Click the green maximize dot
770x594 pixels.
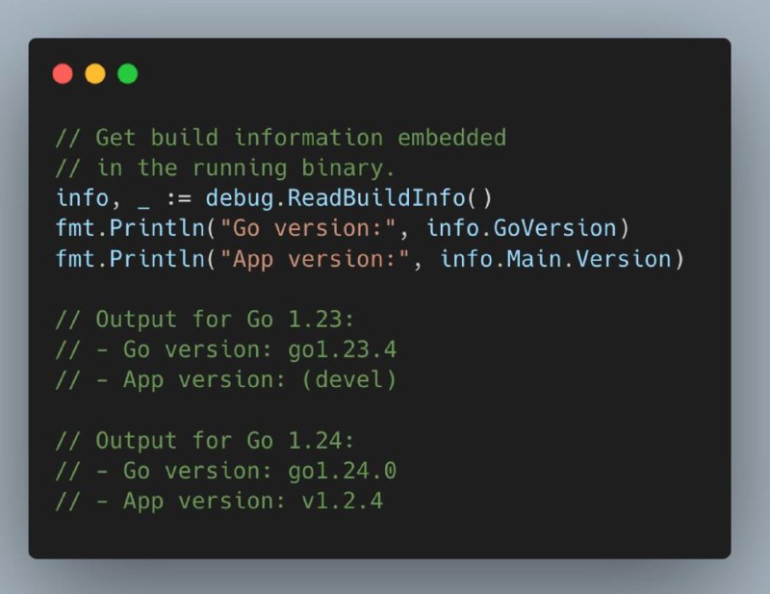click(x=128, y=74)
